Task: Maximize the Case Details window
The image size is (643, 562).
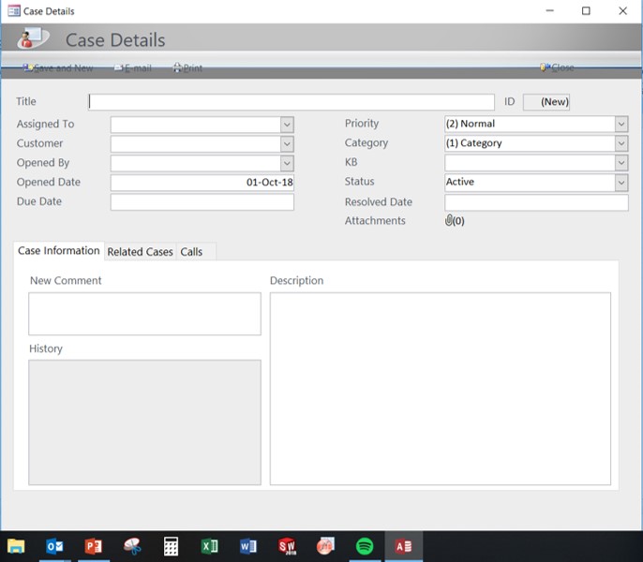Action: point(586,10)
